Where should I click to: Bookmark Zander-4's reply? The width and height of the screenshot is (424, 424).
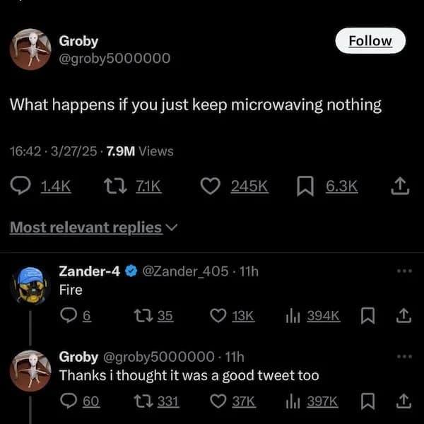pos(367,316)
